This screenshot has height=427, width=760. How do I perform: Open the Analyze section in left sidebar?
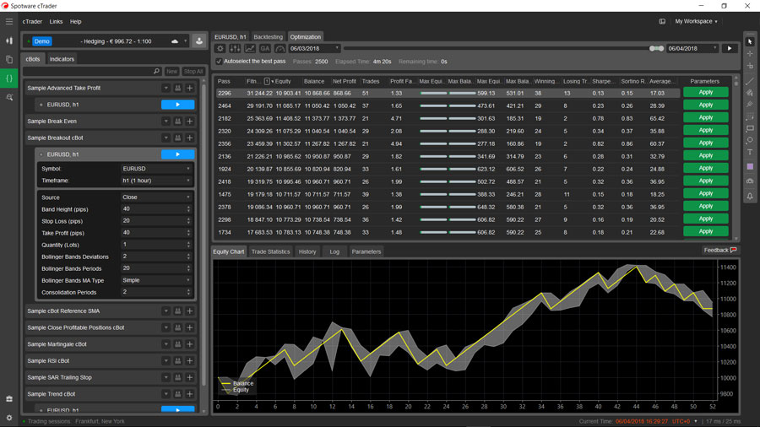[9, 97]
